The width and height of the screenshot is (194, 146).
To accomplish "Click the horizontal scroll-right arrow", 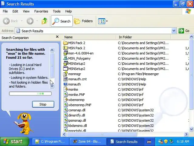I will coord(186,134).
